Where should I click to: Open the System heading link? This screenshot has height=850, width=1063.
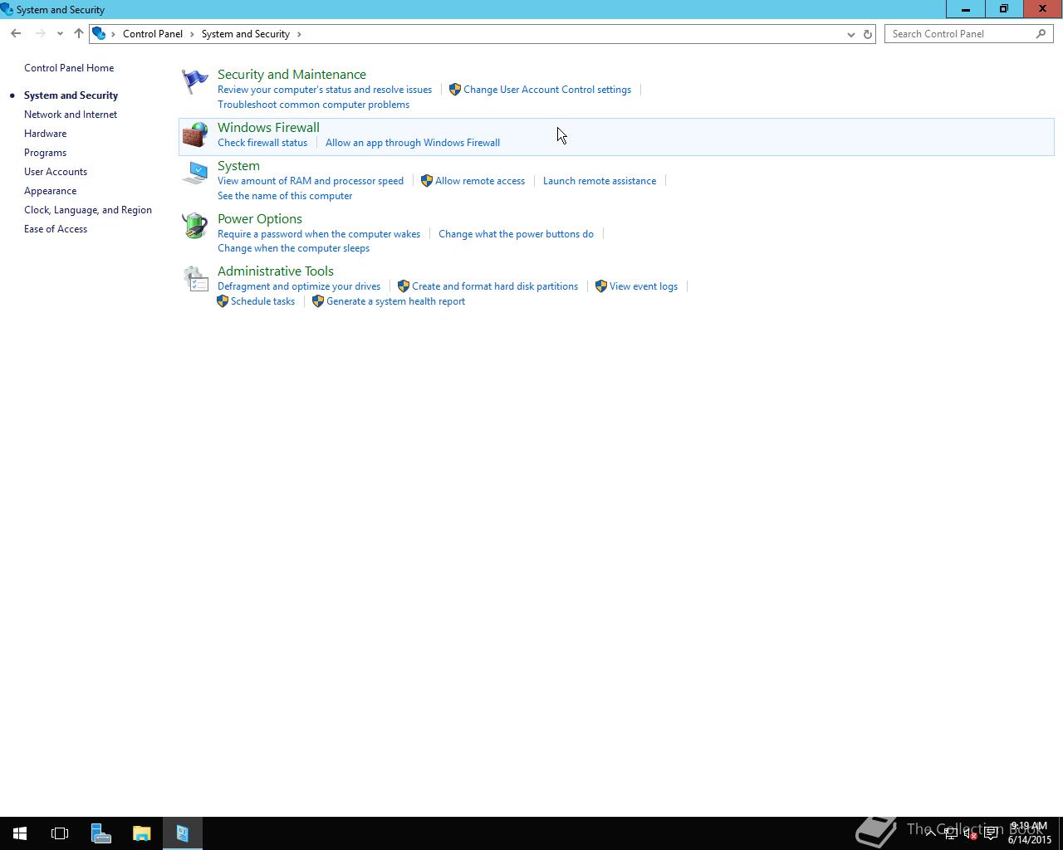pos(238,166)
